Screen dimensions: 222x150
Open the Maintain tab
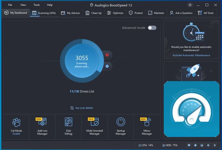[x=156, y=13]
